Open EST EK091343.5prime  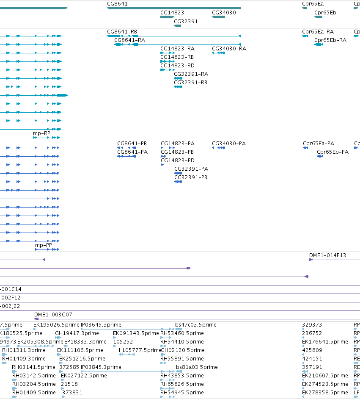(114, 338)
